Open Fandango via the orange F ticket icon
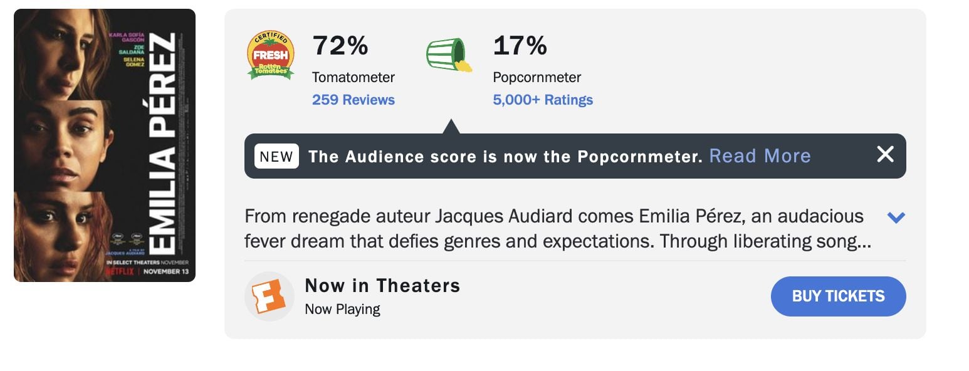The image size is (969, 371). coord(270,296)
